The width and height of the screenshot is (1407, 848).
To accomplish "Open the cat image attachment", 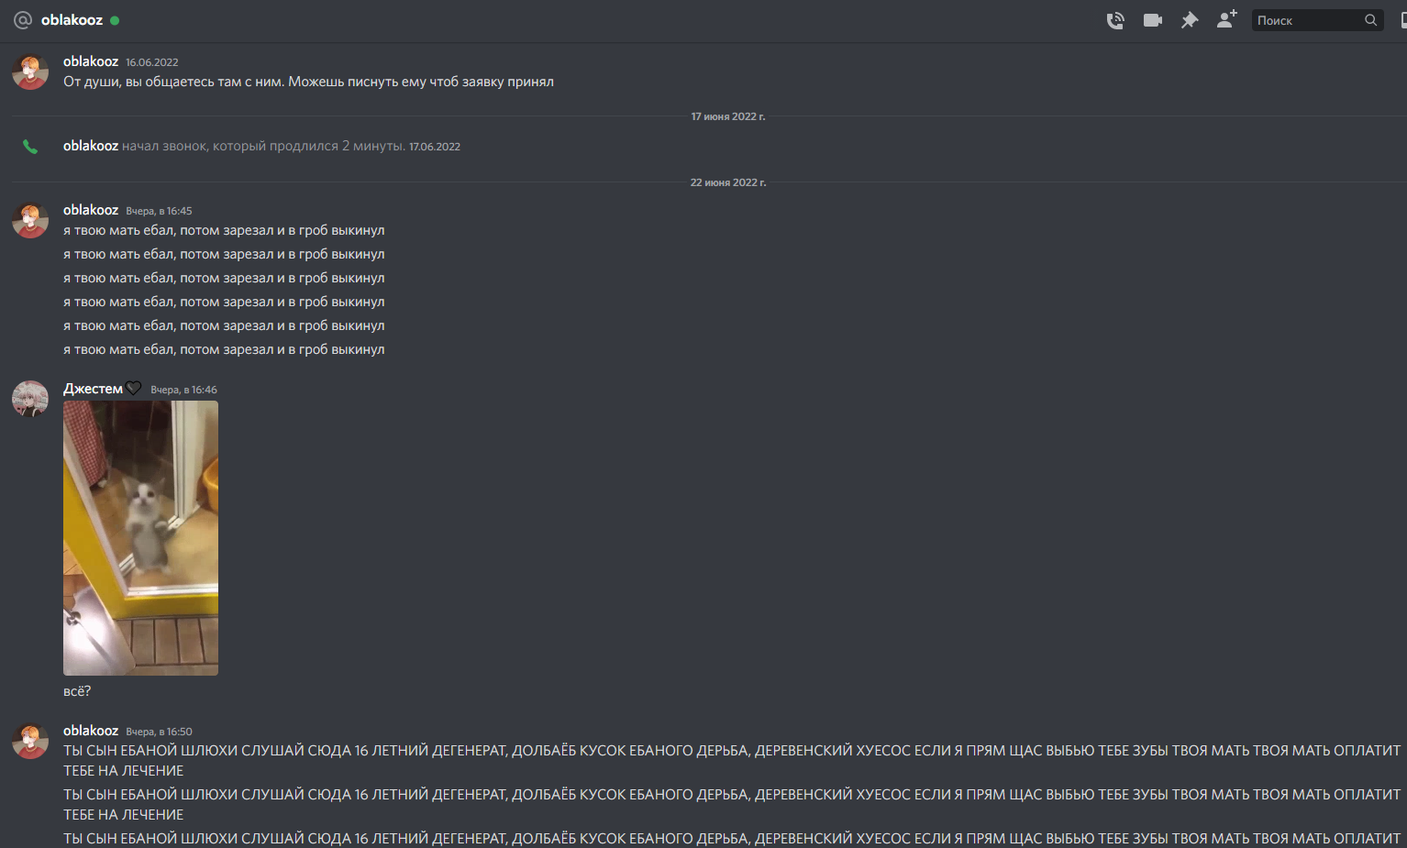I will (140, 538).
